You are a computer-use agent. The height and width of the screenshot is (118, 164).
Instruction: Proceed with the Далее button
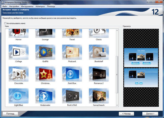click(x=150, y=114)
